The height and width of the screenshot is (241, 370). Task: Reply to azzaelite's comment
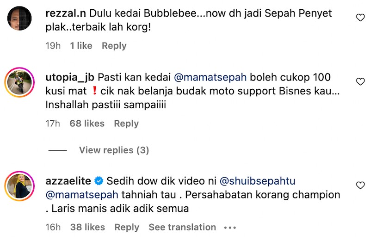(x=127, y=227)
